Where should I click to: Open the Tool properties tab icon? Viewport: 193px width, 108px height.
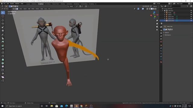coord(161,27)
